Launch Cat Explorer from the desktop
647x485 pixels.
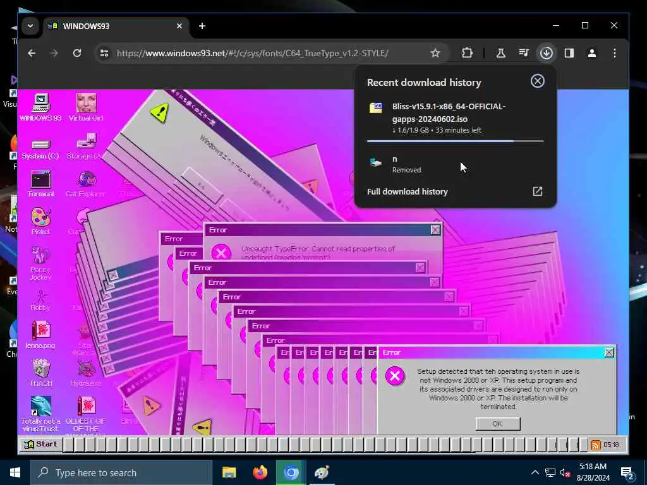86,184
